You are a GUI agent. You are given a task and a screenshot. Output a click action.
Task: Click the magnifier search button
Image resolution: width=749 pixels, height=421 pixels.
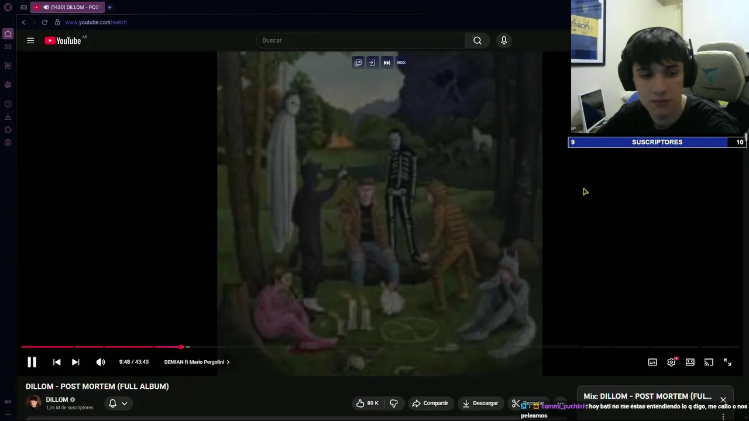click(x=477, y=40)
